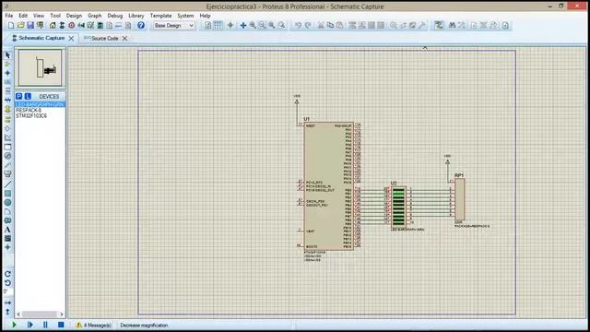The height and width of the screenshot is (332, 590).
Task: Rotate the component anti-clockwise
Action: [x=7, y=283]
